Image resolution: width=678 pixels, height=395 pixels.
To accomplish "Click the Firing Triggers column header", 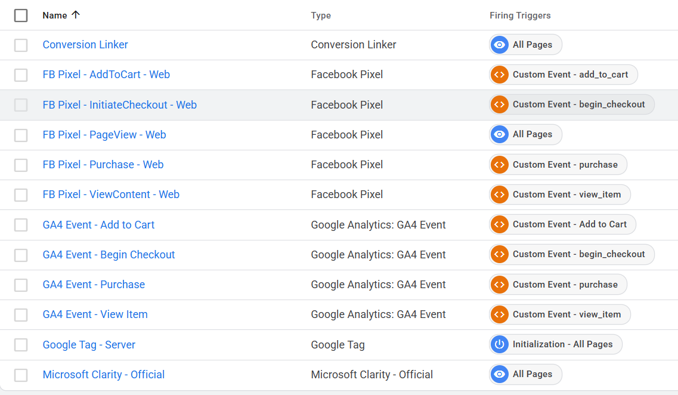I will pos(520,16).
